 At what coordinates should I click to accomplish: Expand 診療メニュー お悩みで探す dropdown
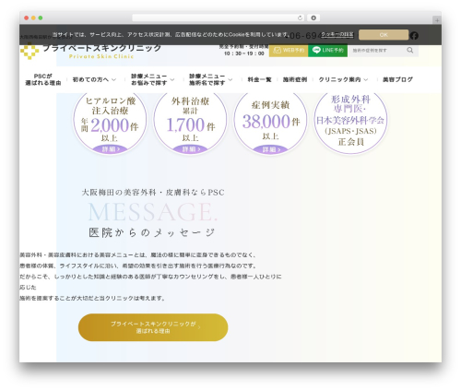pyautogui.click(x=152, y=79)
